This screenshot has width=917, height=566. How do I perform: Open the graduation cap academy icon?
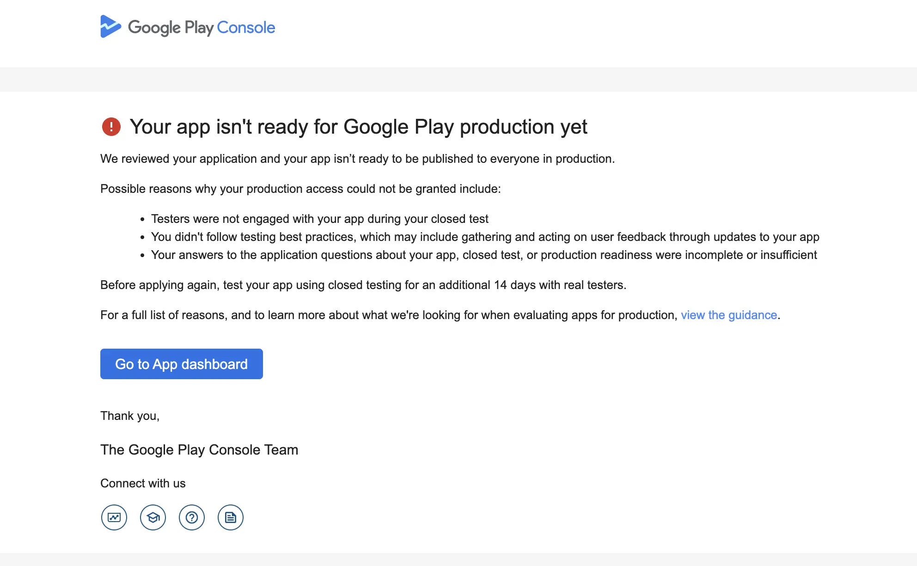coord(153,517)
